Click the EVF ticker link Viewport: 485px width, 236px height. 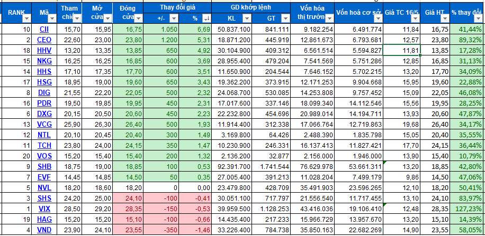tap(44, 177)
